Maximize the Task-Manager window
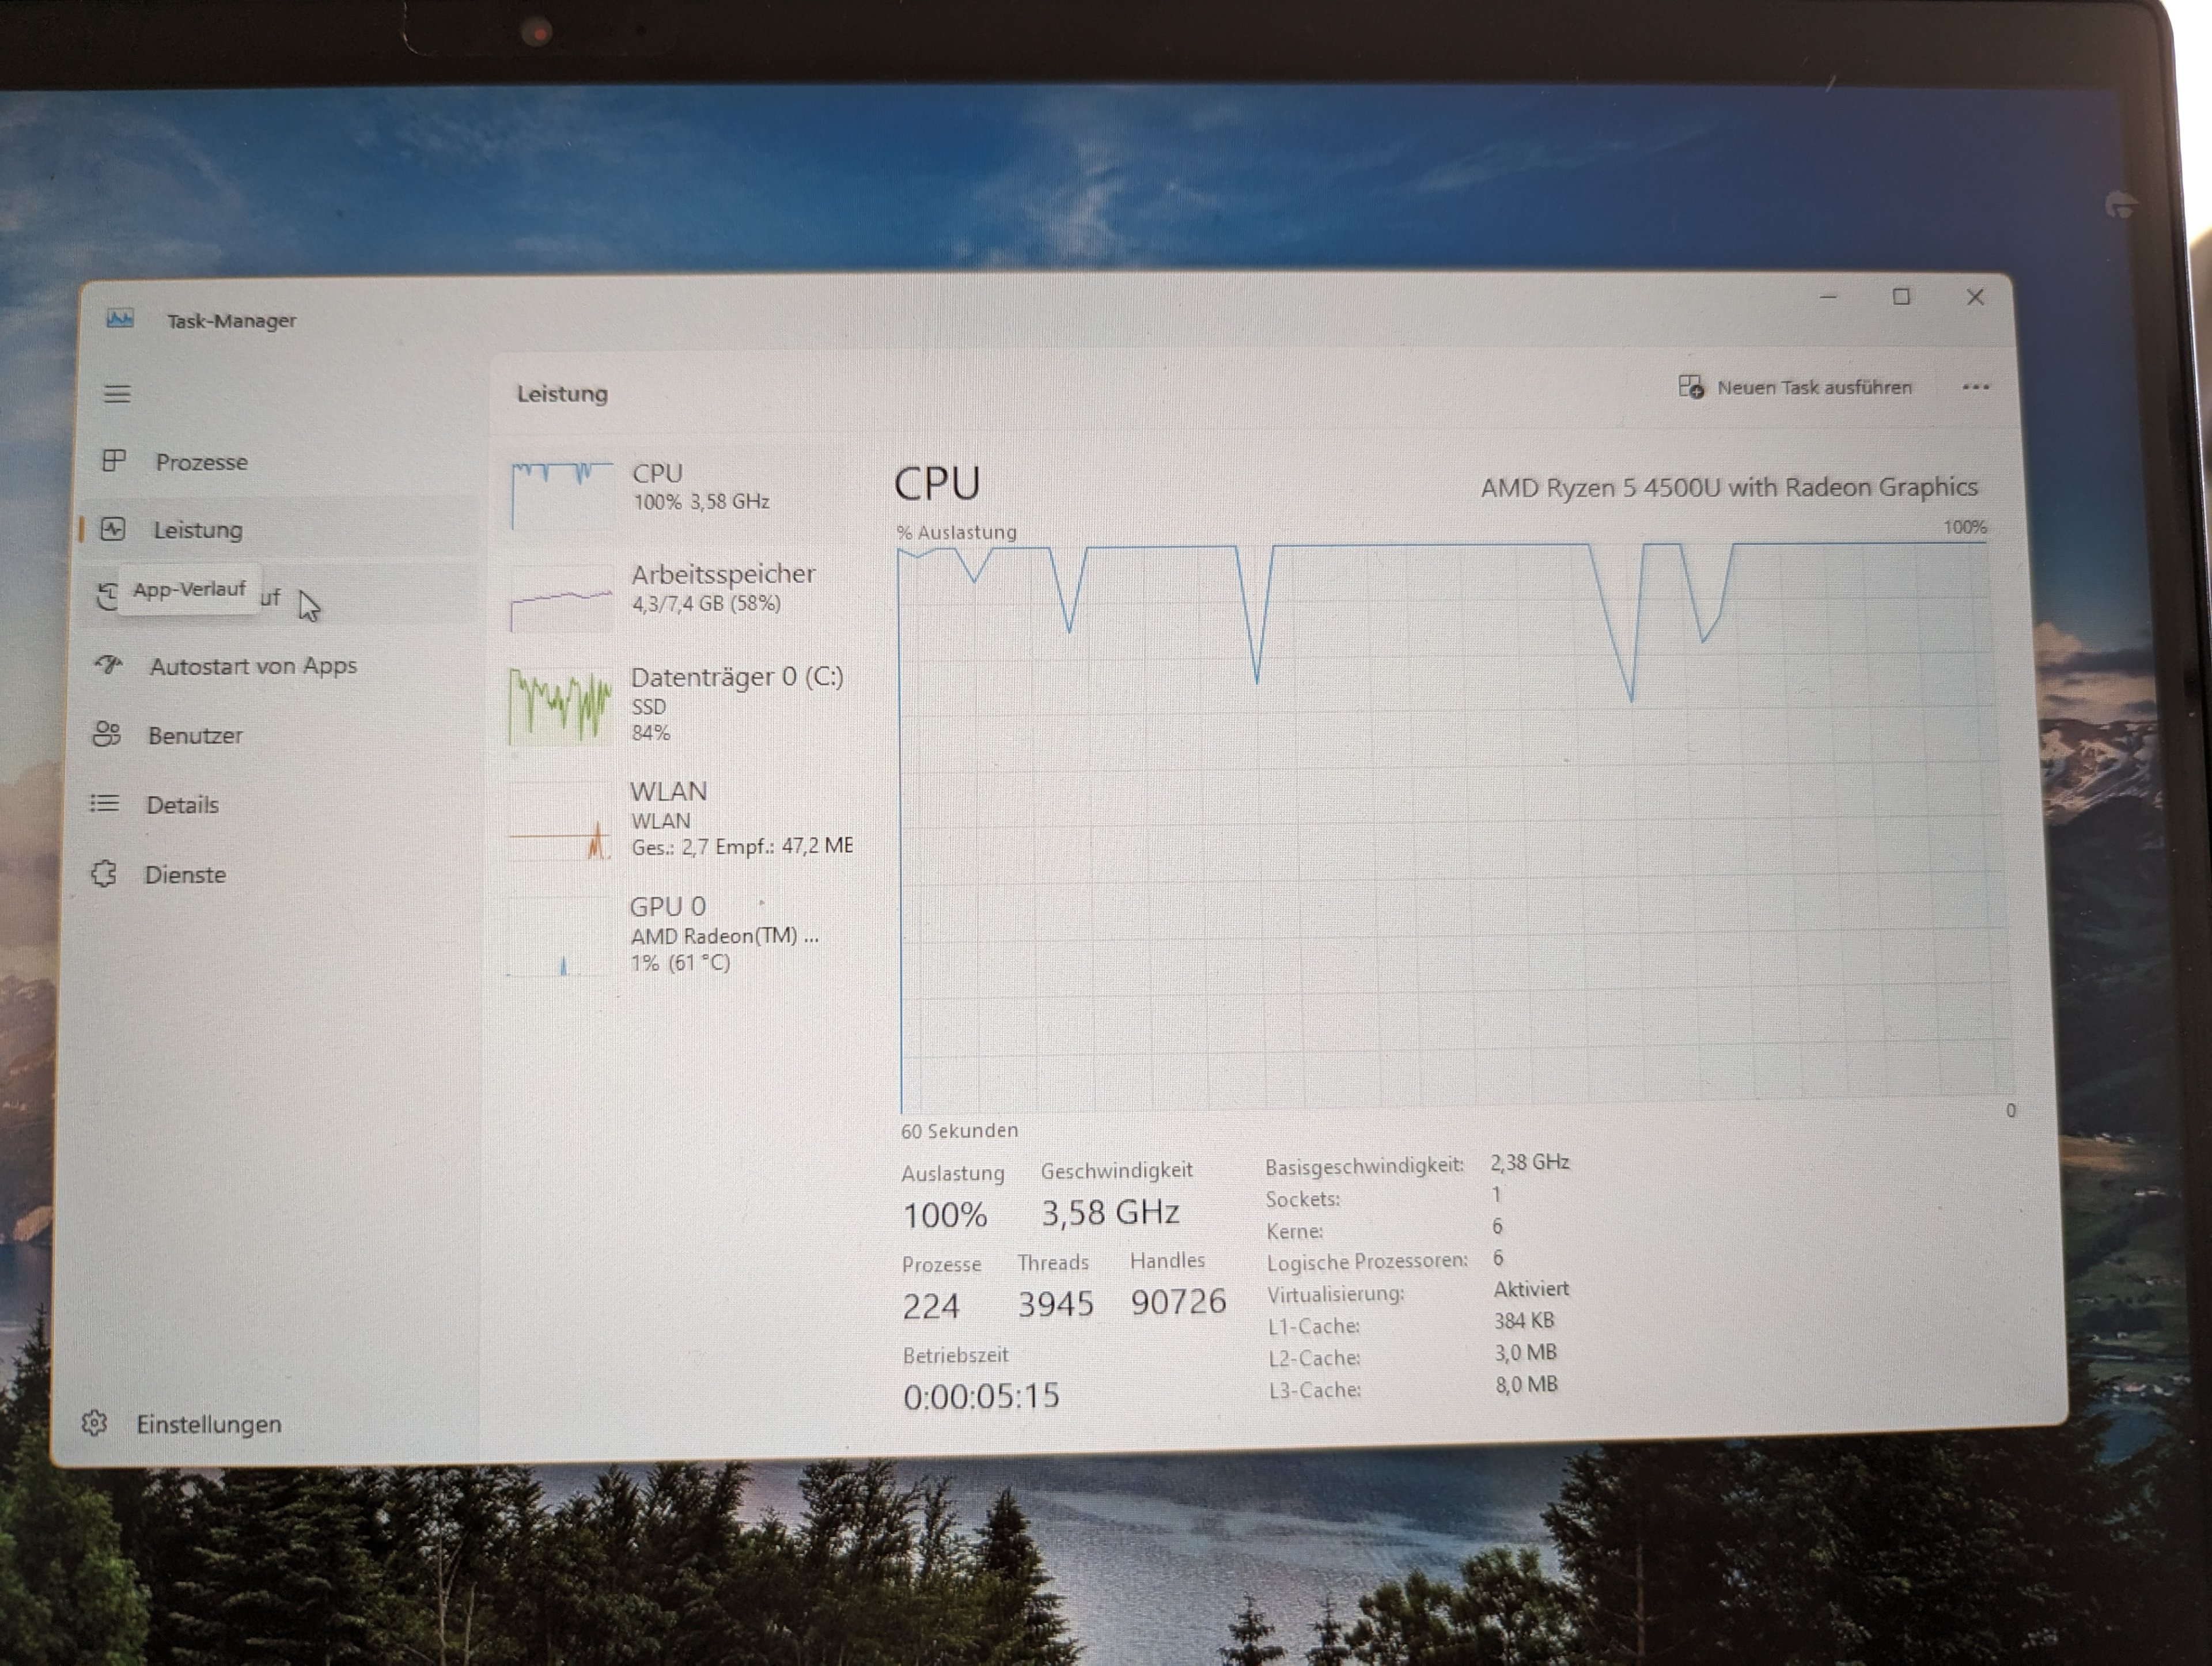Image resolution: width=2212 pixels, height=1666 pixels. coord(1901,297)
